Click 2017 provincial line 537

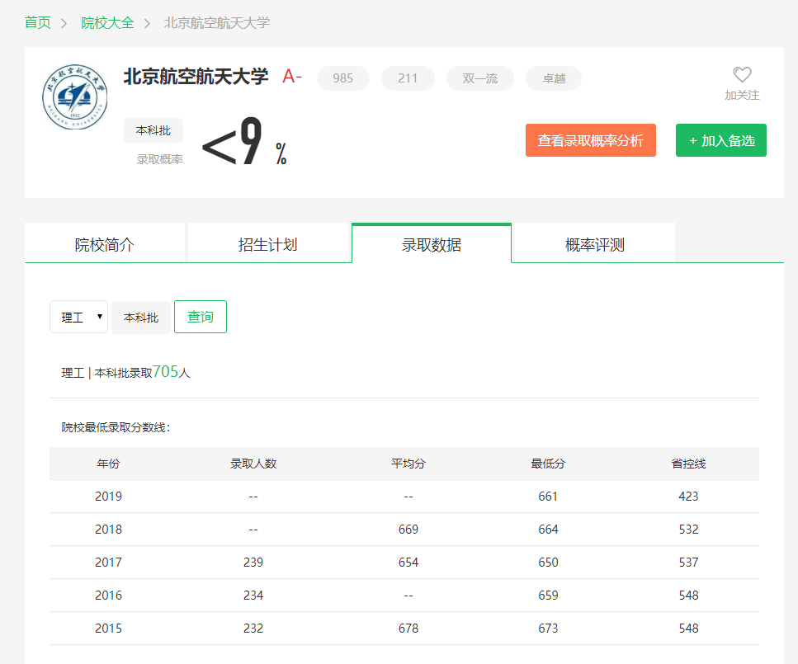pos(688,563)
